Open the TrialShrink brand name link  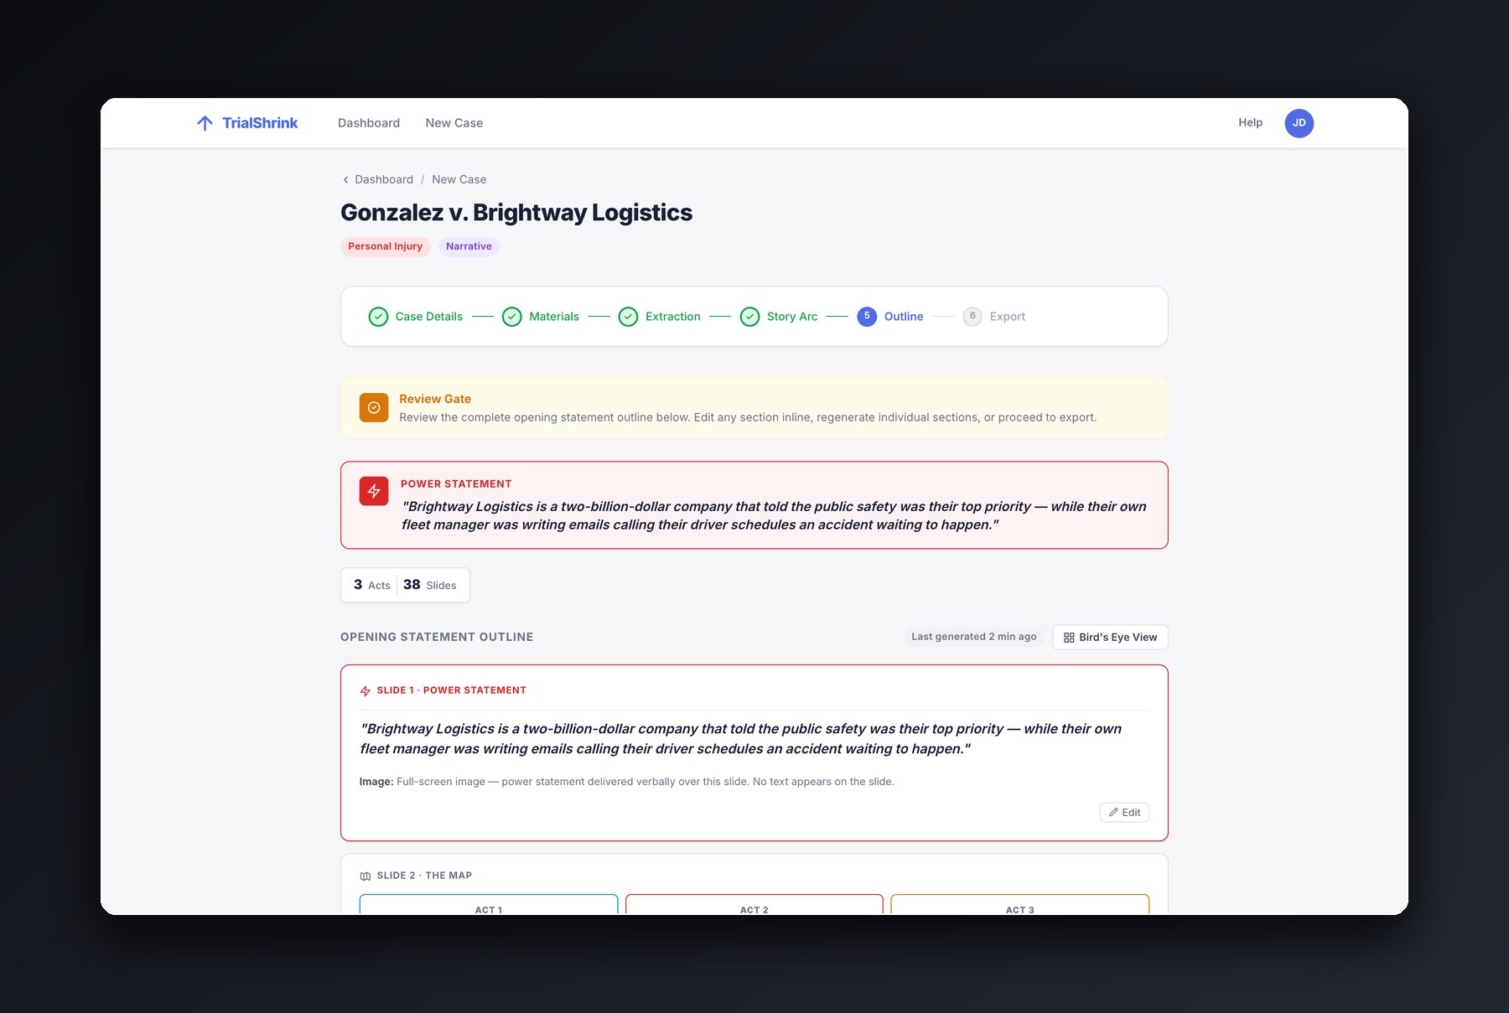[260, 123]
